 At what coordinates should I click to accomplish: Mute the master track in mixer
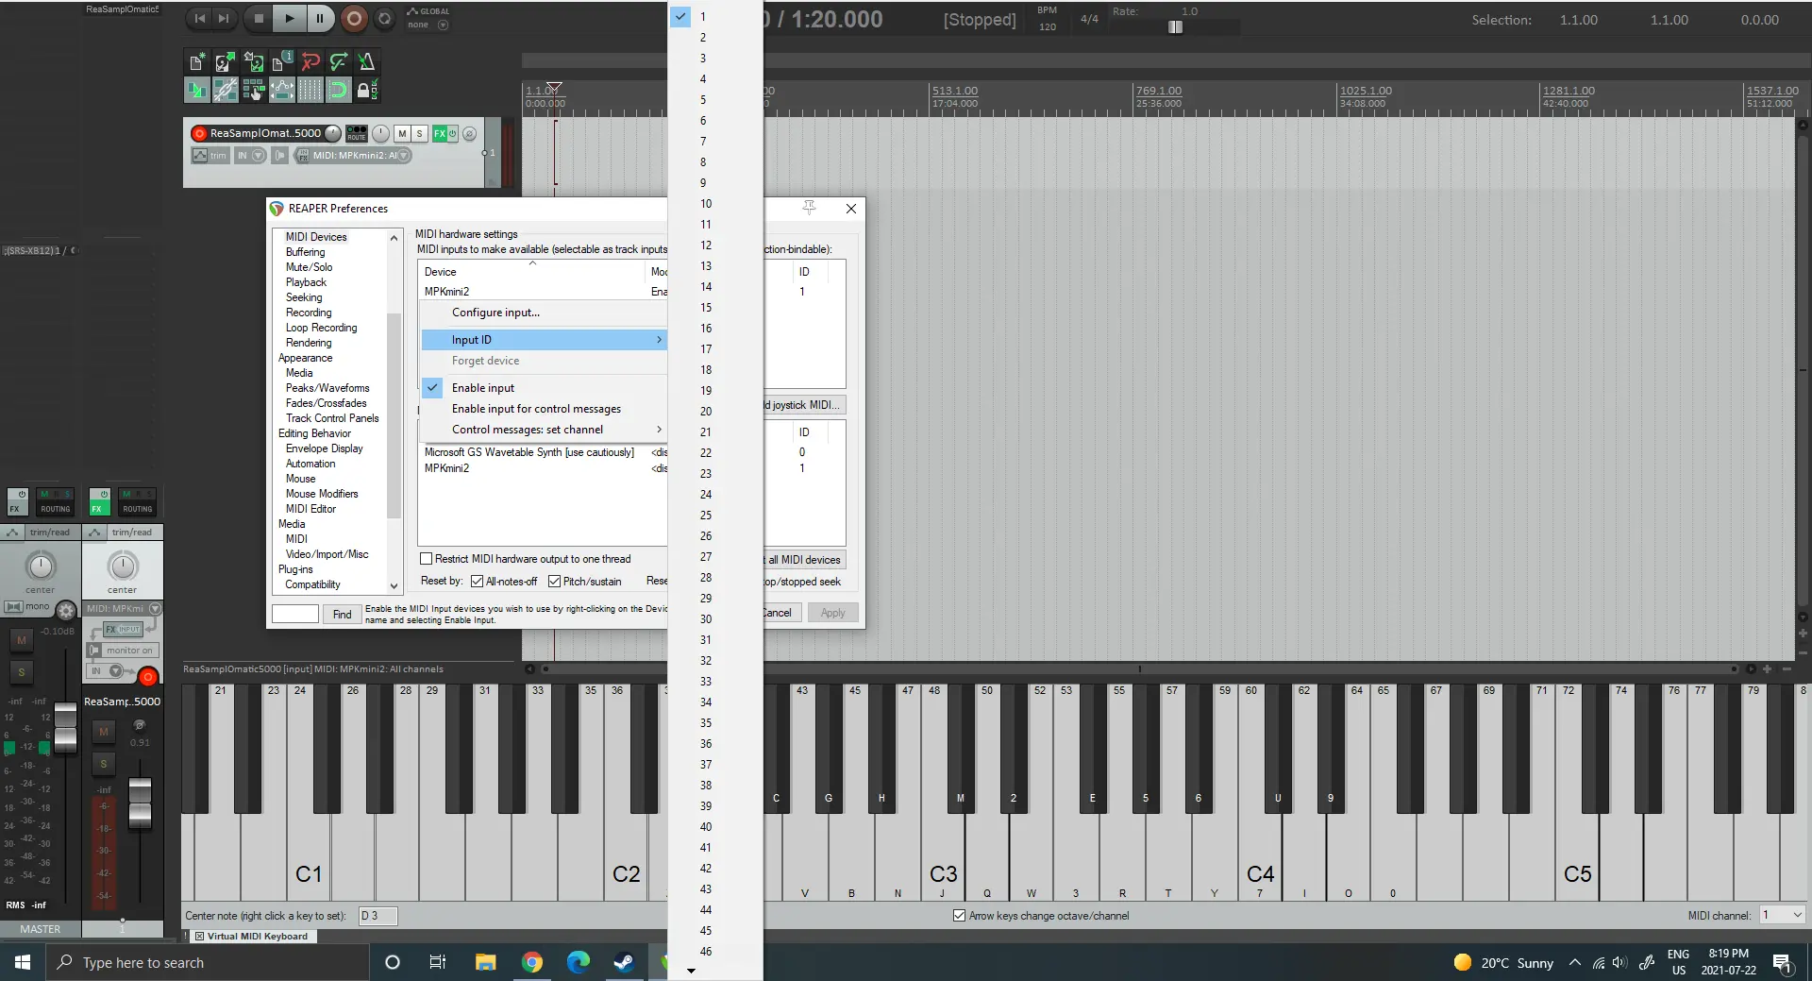[x=21, y=640]
